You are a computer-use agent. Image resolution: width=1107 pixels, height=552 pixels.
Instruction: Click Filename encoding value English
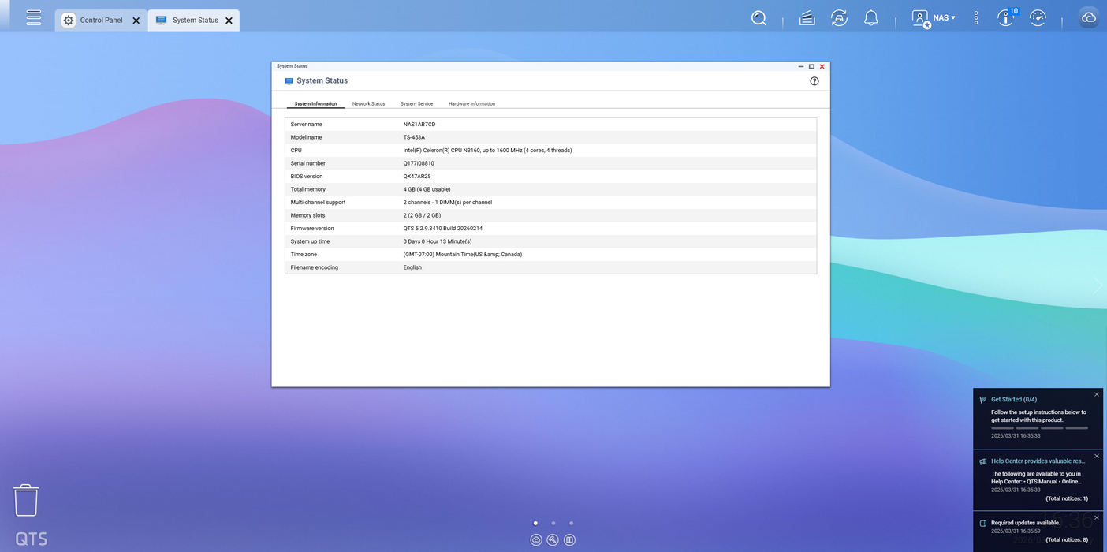412,267
